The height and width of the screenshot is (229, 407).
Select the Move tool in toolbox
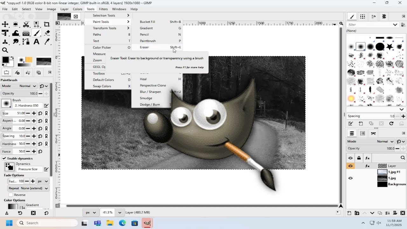(5, 24)
